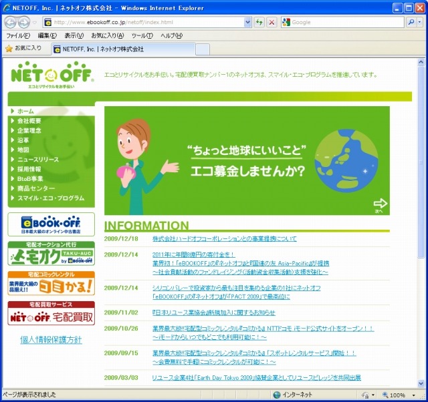Select the NETOFF, Inc. browser tab

pyautogui.click(x=123, y=49)
